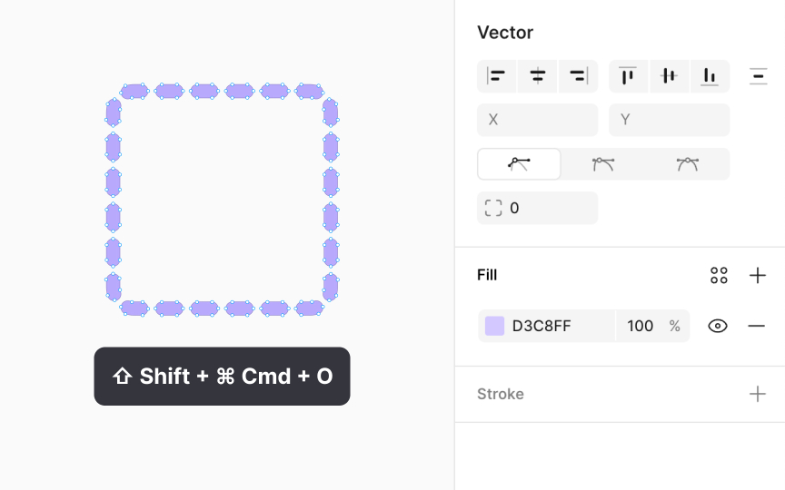Open the D3C8FF fill color swatch
The height and width of the screenshot is (490, 785).
tap(495, 326)
